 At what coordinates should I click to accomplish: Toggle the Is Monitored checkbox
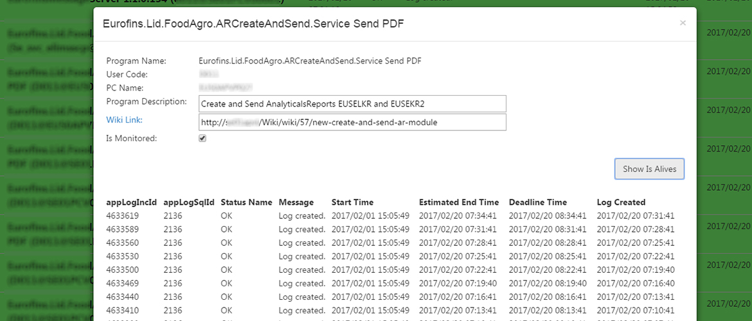pyautogui.click(x=202, y=138)
